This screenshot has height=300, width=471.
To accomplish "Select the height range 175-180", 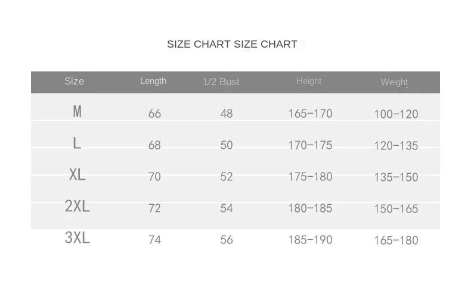I will [x=310, y=177].
